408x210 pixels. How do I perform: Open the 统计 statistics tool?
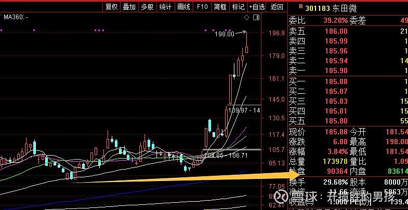(x=165, y=7)
